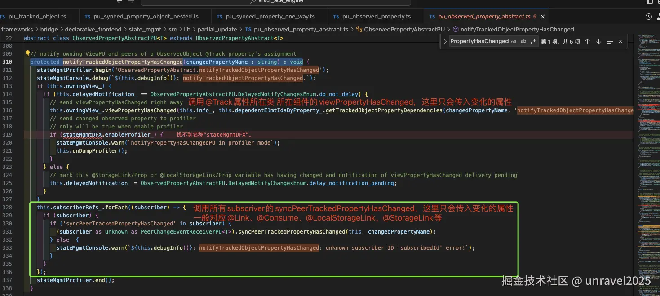This screenshot has height=296, width=660.
Task: Open the frameworks breadcrumb
Action: pyautogui.click(x=17, y=29)
